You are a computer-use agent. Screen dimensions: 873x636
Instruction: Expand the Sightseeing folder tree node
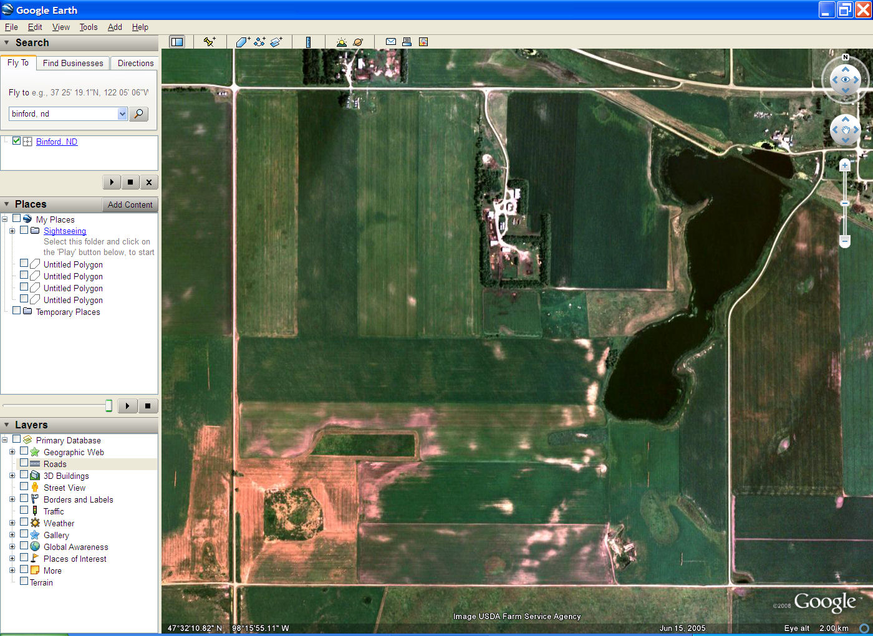pos(12,231)
